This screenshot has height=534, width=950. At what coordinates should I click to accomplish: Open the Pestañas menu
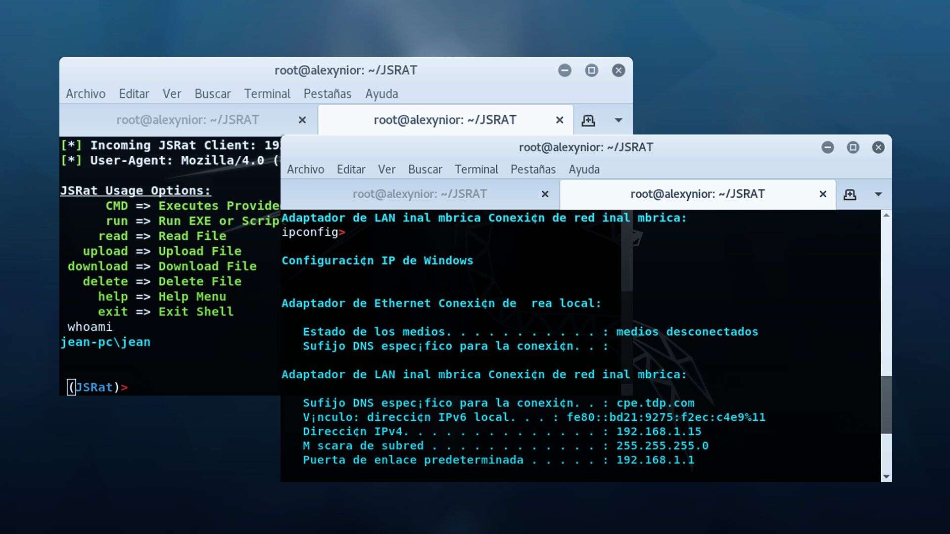[532, 169]
